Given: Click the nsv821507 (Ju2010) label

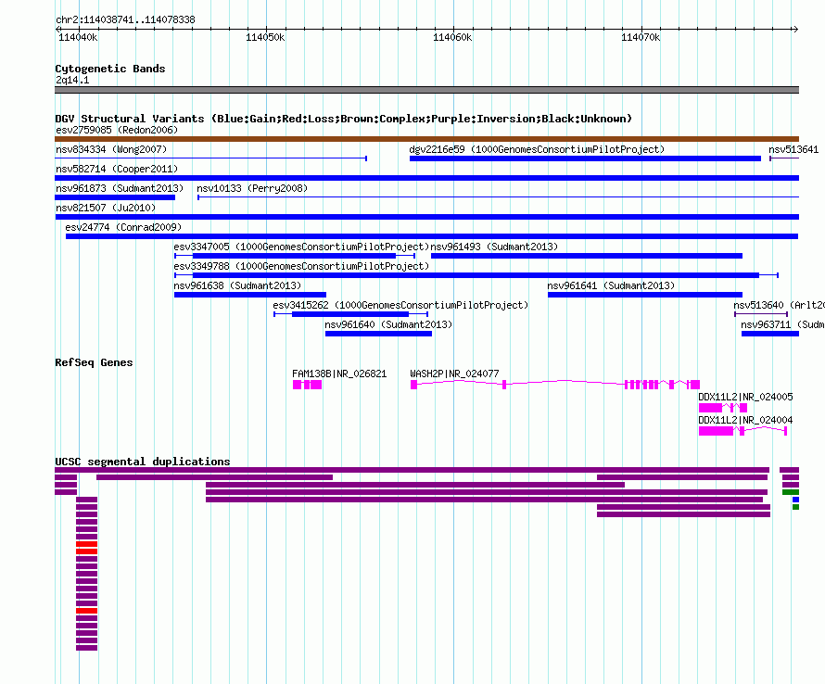Looking at the screenshot, I should tap(106, 208).
